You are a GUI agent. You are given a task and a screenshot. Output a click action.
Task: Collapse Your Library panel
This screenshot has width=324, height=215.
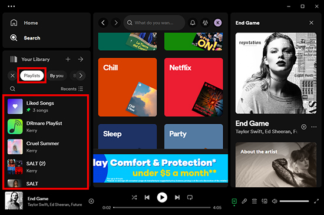click(30, 59)
